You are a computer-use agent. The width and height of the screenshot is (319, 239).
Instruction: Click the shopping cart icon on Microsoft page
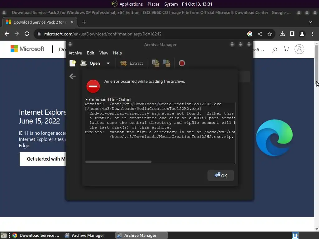[286, 49]
